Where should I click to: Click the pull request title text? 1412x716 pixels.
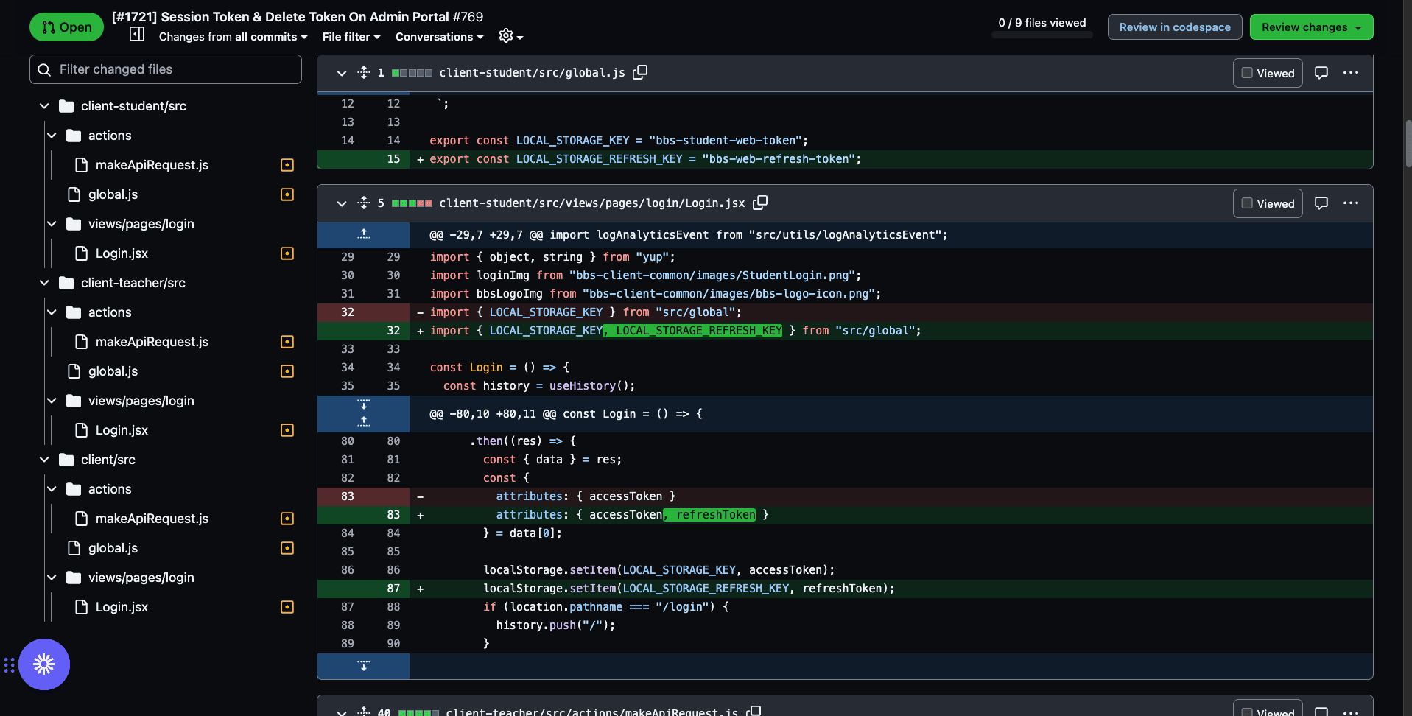click(298, 16)
